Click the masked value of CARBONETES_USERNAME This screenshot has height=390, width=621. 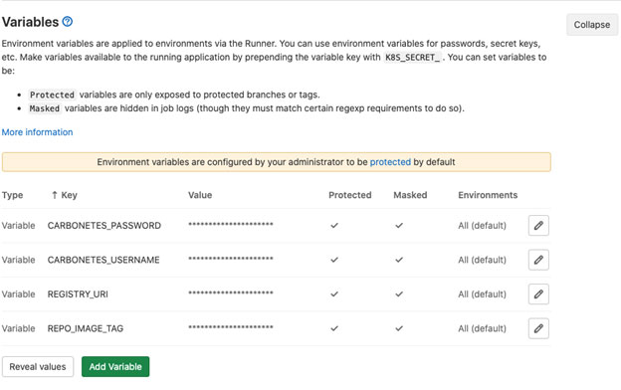231,259
